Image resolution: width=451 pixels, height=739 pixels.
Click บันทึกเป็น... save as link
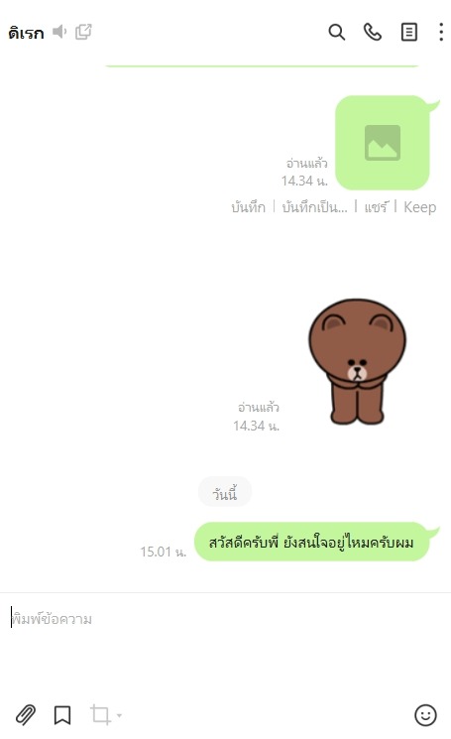click(314, 207)
